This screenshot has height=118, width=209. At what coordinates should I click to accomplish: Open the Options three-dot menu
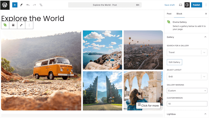click(x=206, y=5)
